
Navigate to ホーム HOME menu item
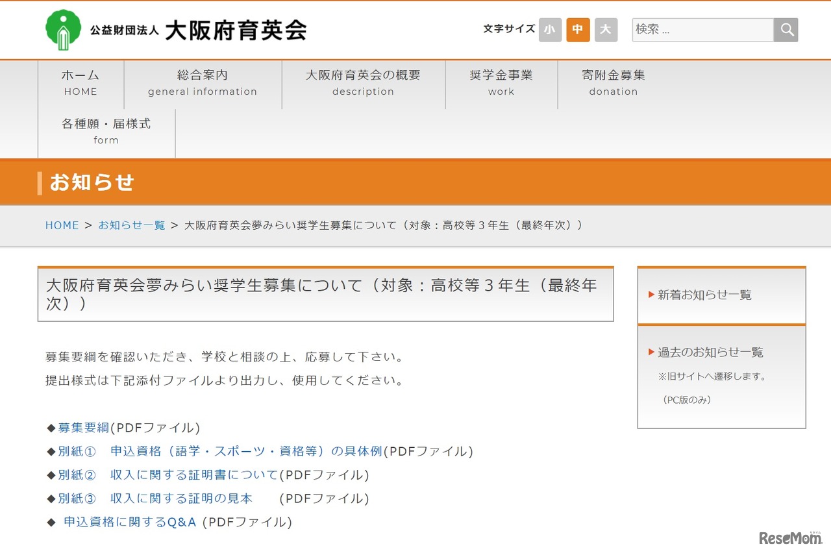coord(80,83)
